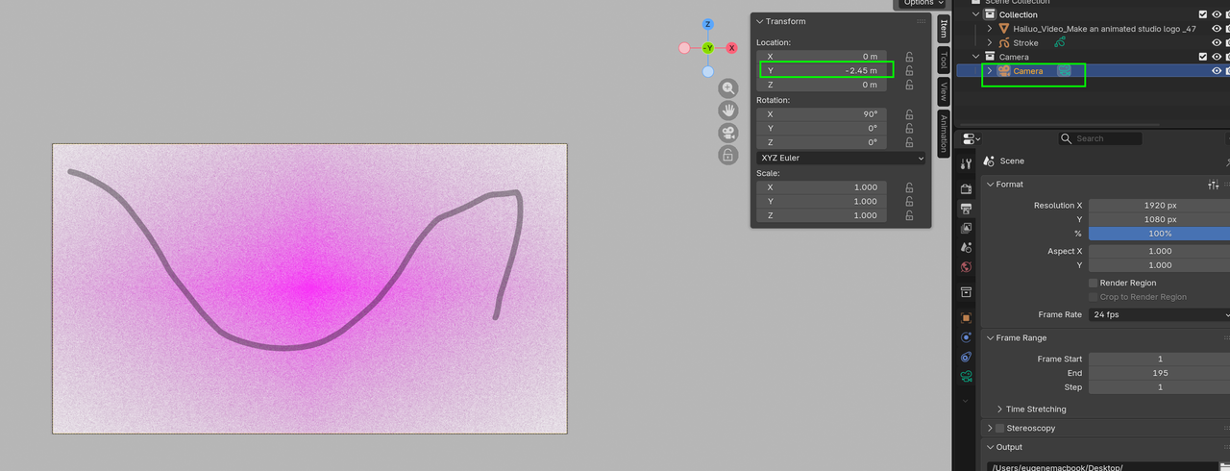1230x471 pixels.
Task: Select the Camera object in outliner
Action: coord(1027,70)
